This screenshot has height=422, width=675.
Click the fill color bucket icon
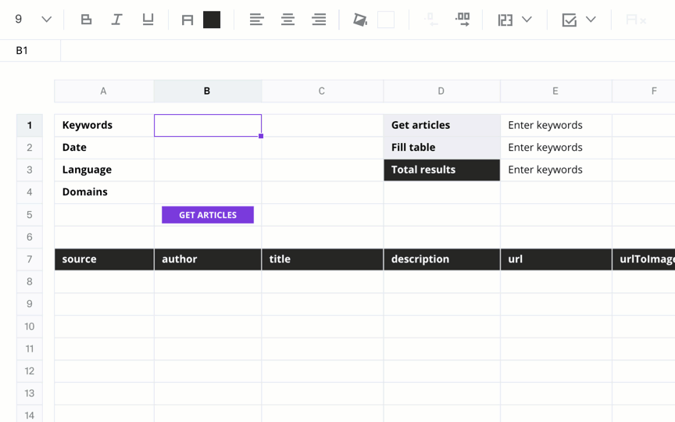coord(360,20)
